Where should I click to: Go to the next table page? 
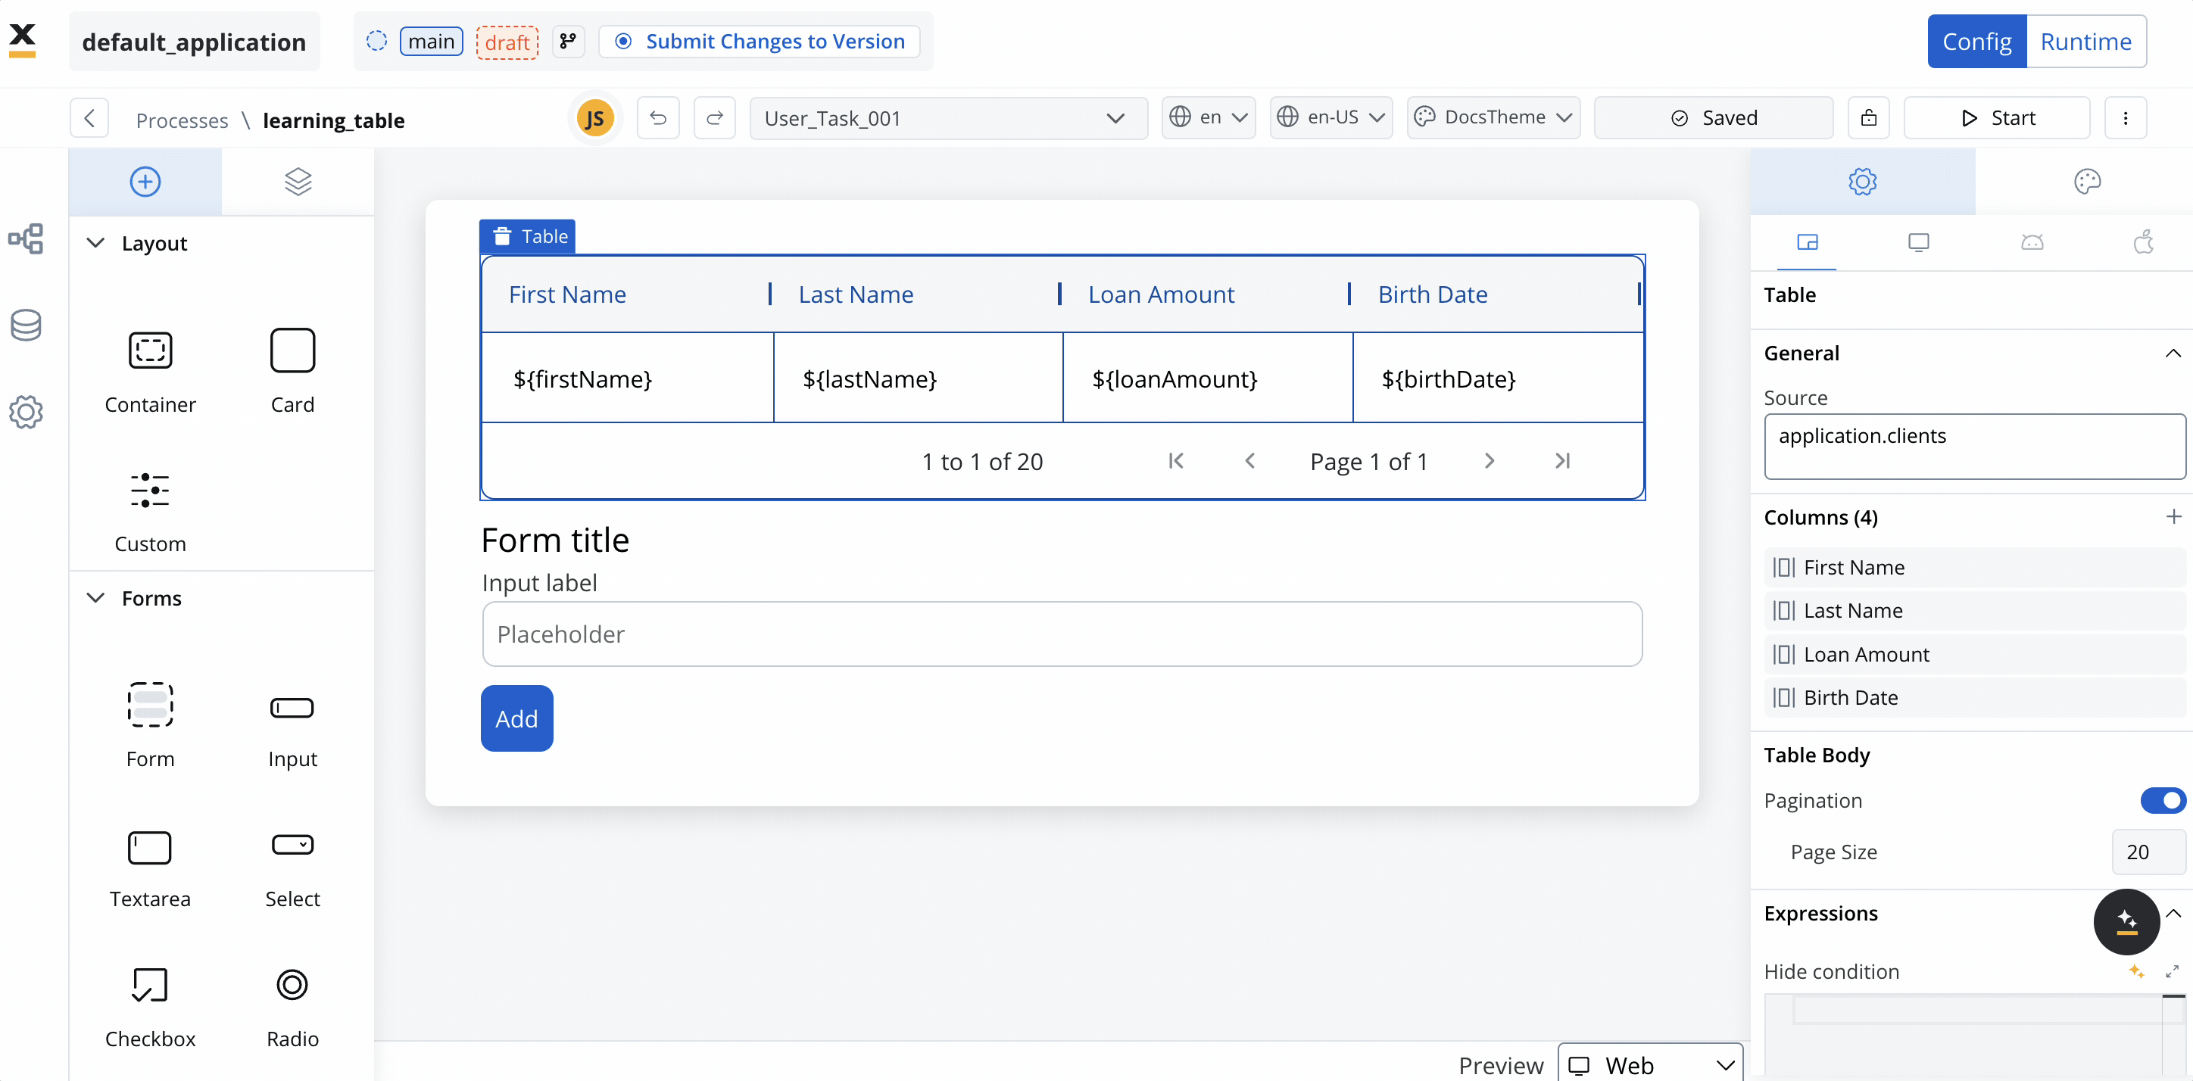[x=1489, y=460]
